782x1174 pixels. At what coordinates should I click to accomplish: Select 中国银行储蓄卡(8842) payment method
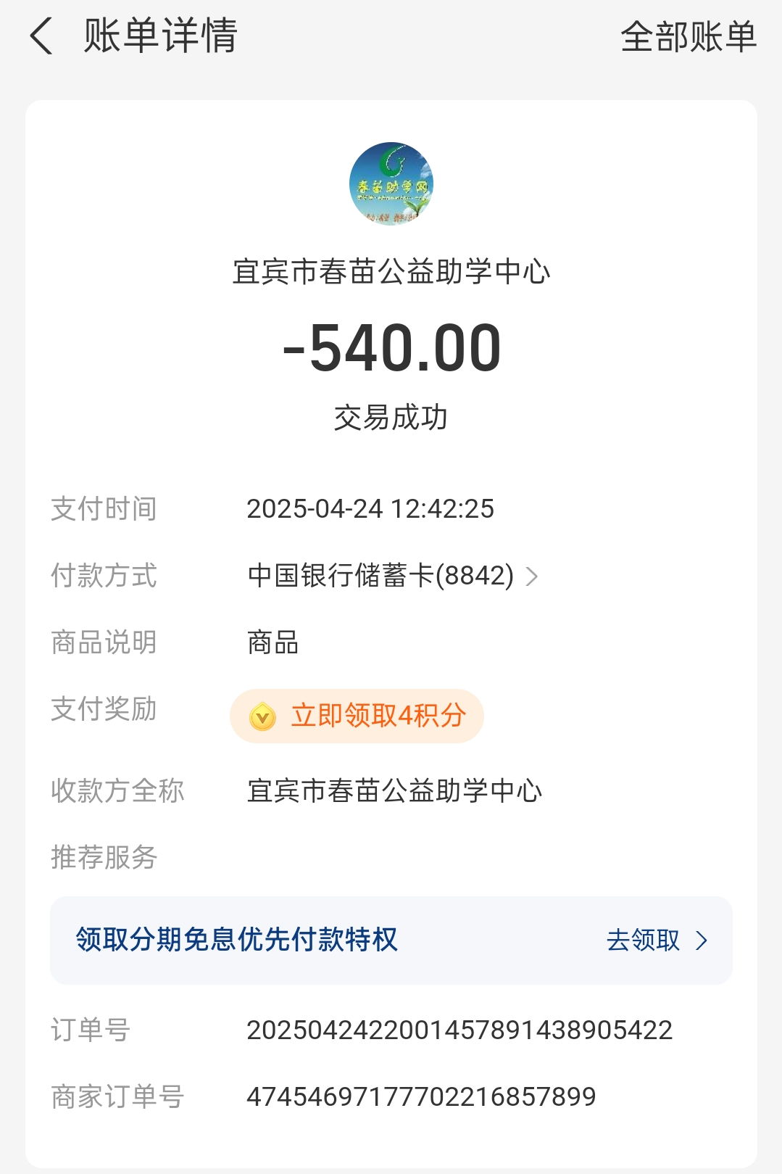click(380, 576)
